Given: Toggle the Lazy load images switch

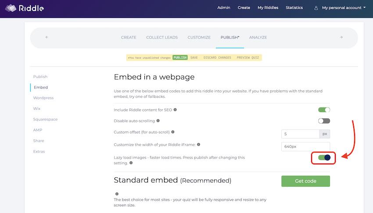Looking at the screenshot, I should coord(324,157).
